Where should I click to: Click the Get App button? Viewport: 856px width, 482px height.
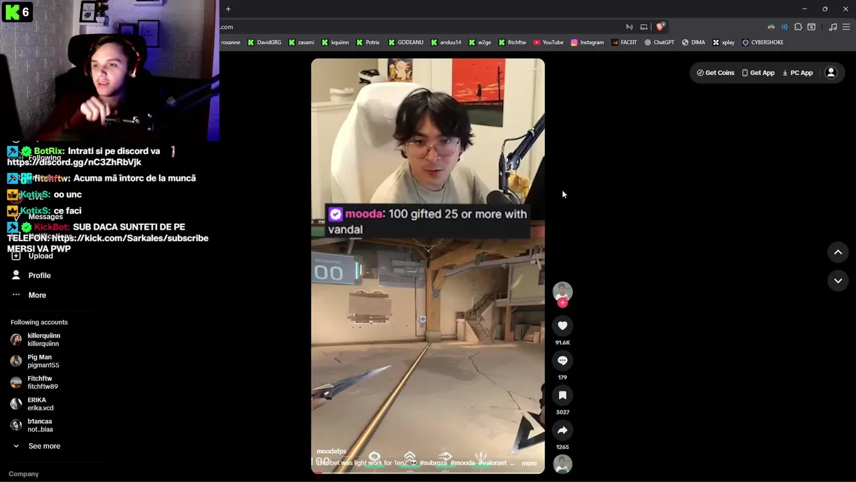(758, 73)
